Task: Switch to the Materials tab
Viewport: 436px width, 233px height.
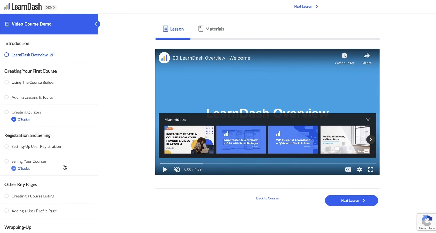Action: (211, 29)
